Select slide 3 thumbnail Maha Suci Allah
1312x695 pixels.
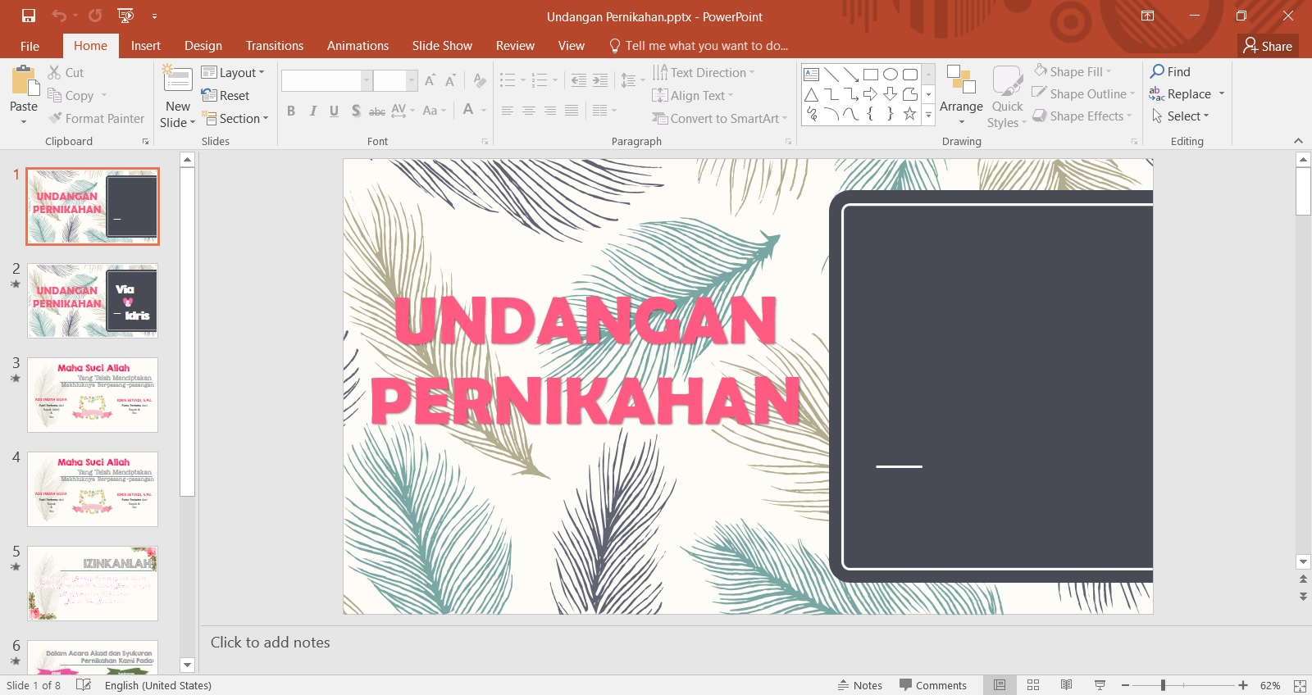click(x=93, y=395)
